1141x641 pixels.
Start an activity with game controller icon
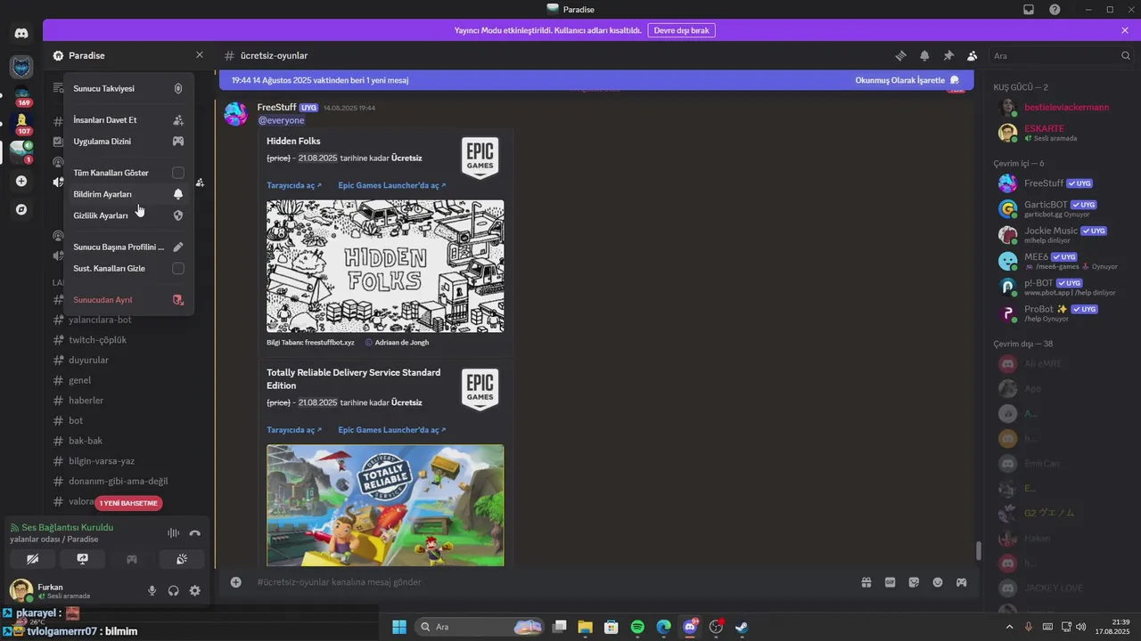[132, 559]
